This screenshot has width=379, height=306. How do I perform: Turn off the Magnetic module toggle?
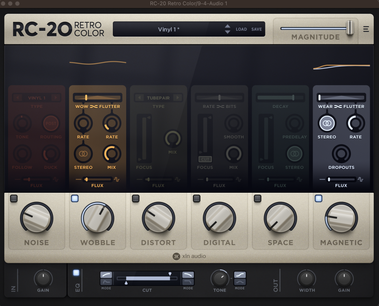(318, 199)
